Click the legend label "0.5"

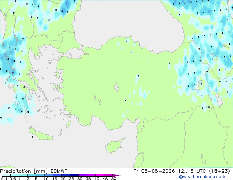coord(12,179)
